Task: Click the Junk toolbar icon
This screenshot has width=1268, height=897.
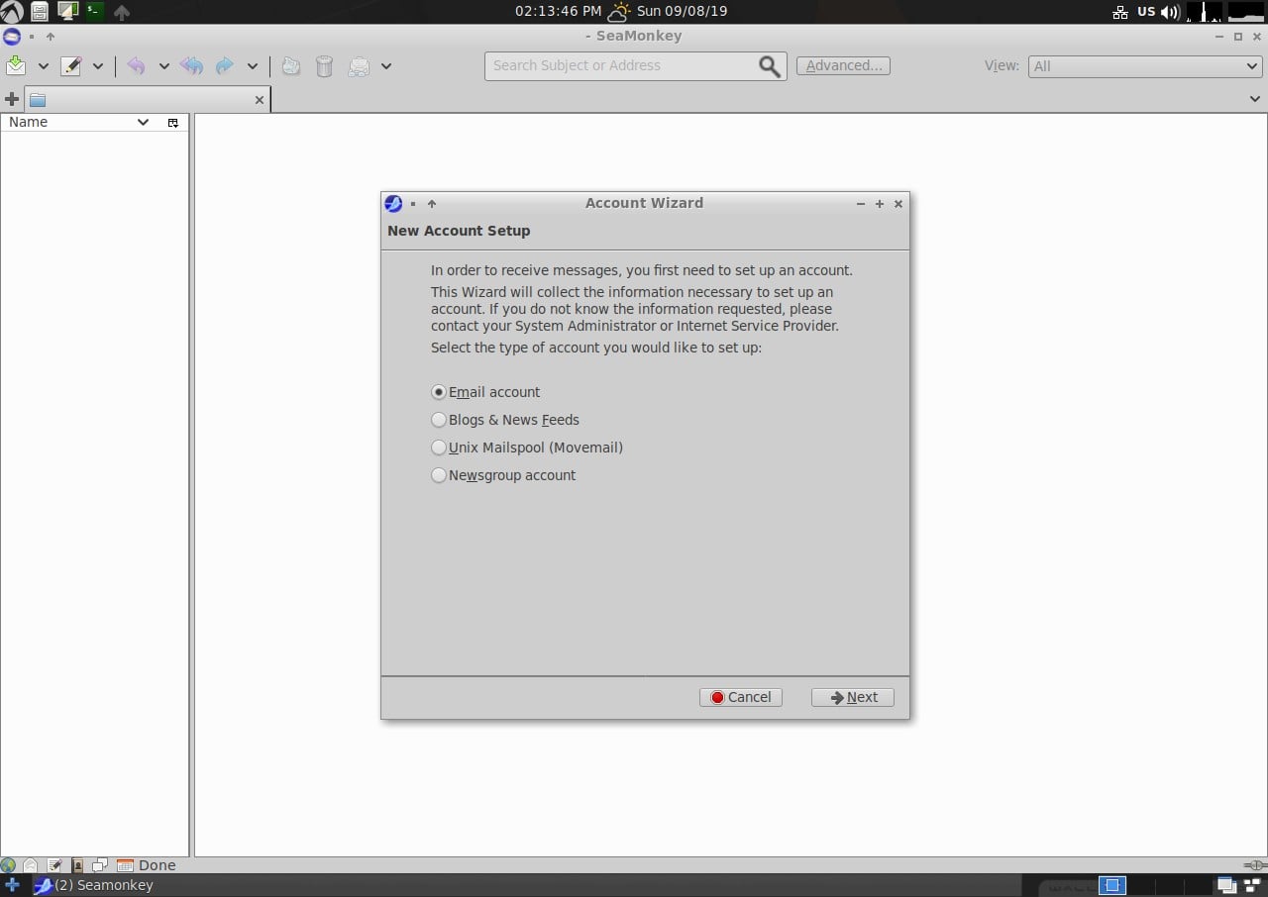Action: [290, 66]
